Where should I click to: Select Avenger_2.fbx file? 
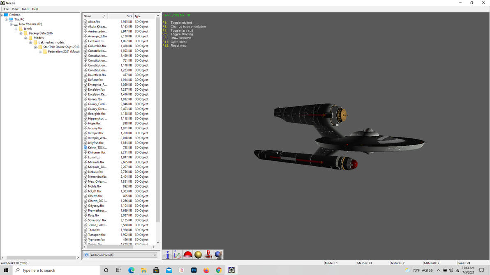pyautogui.click(x=97, y=36)
